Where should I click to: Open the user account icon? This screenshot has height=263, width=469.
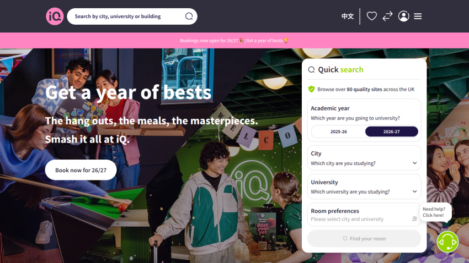point(404,16)
